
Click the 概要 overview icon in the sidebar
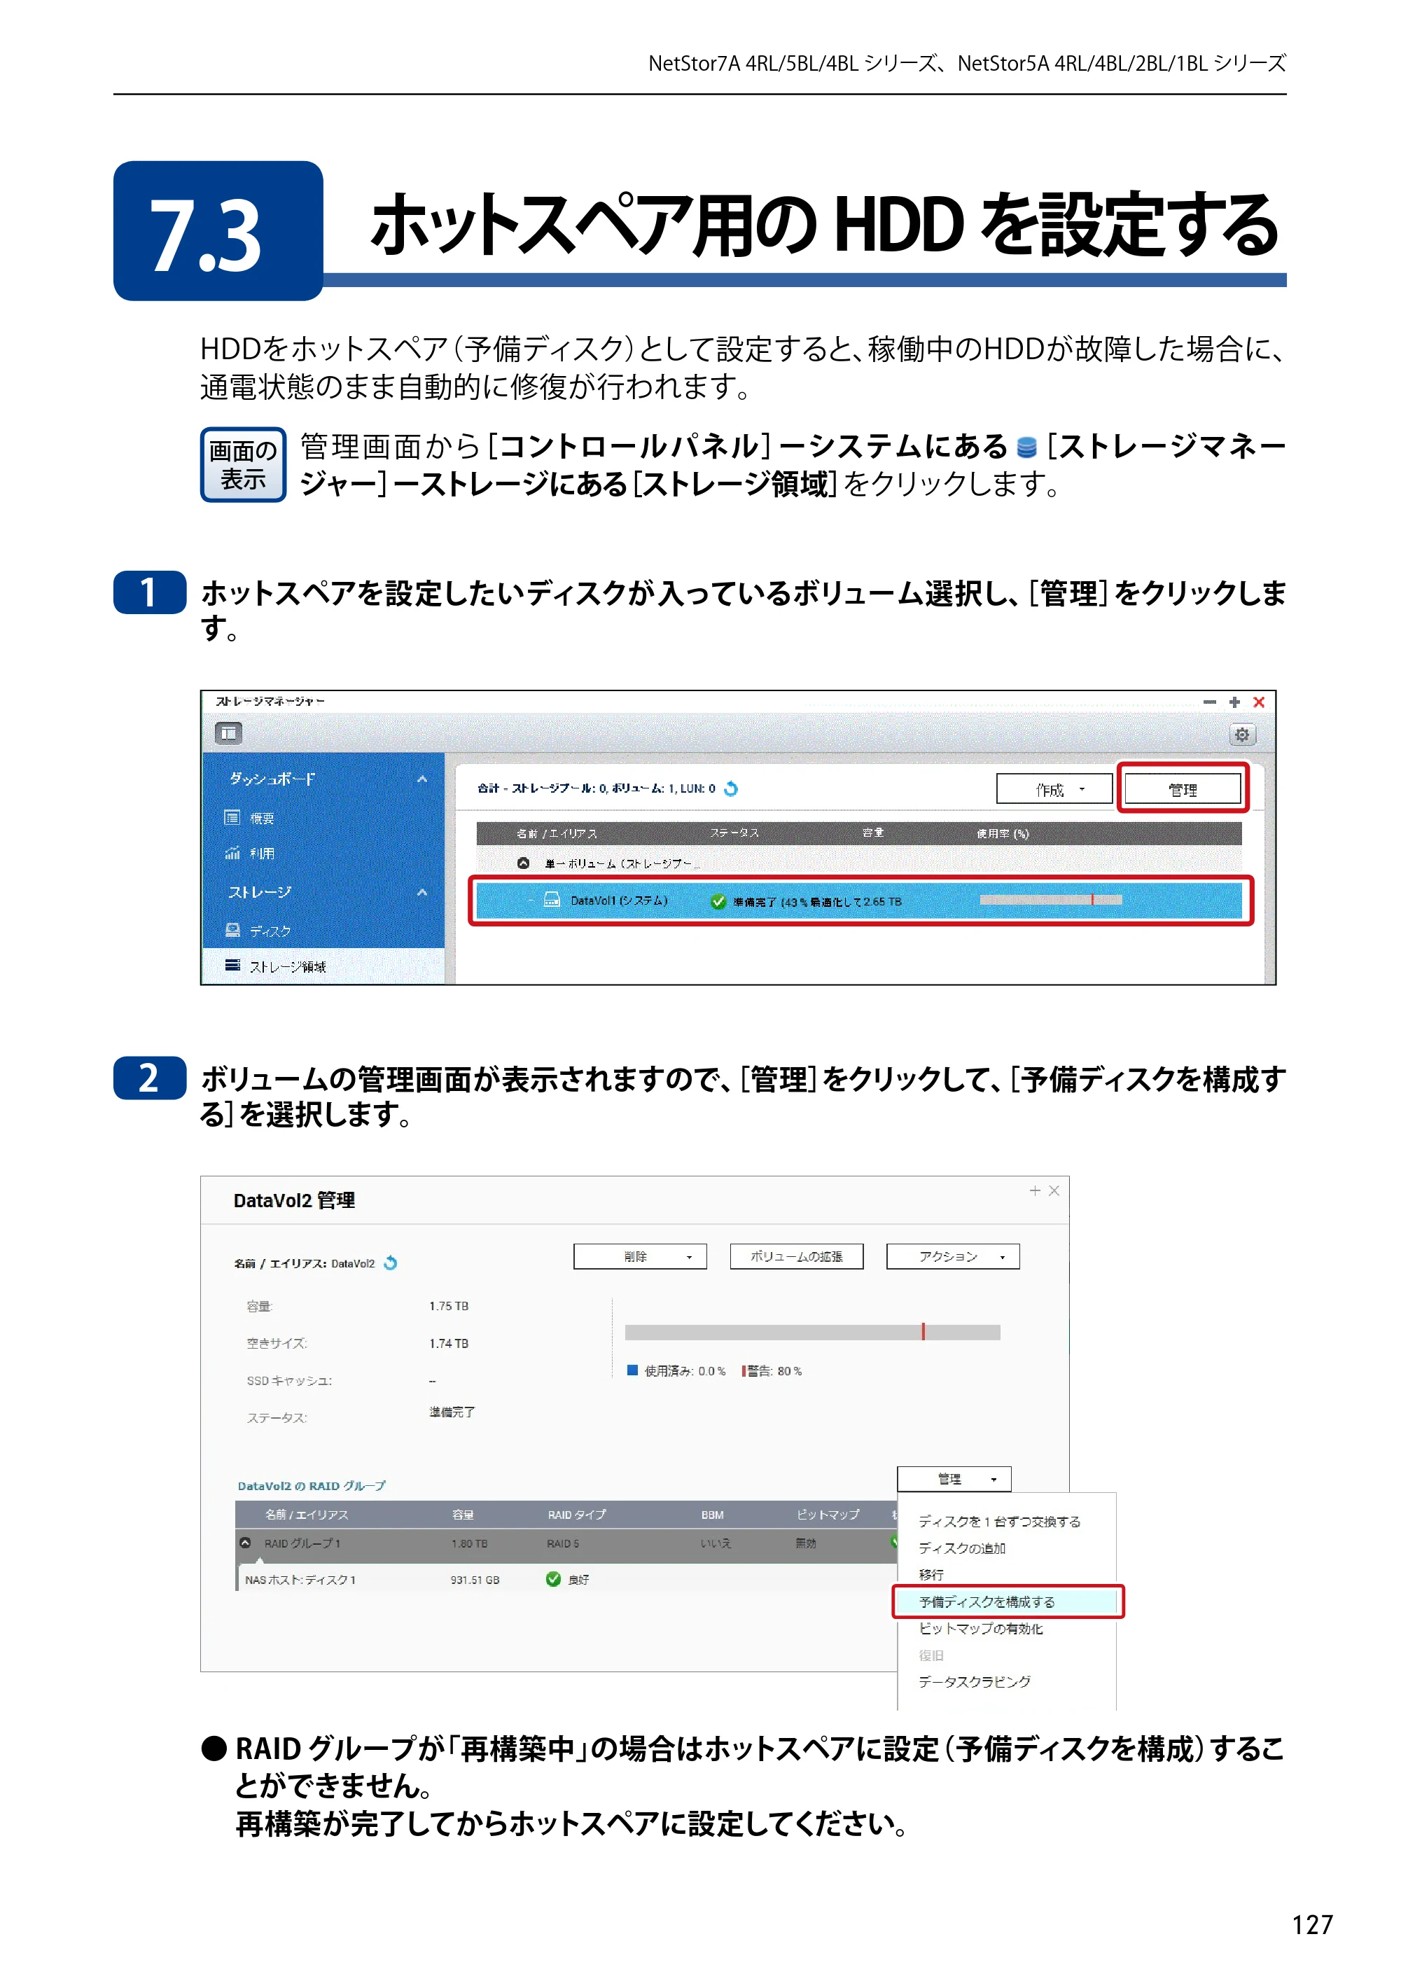tap(232, 817)
